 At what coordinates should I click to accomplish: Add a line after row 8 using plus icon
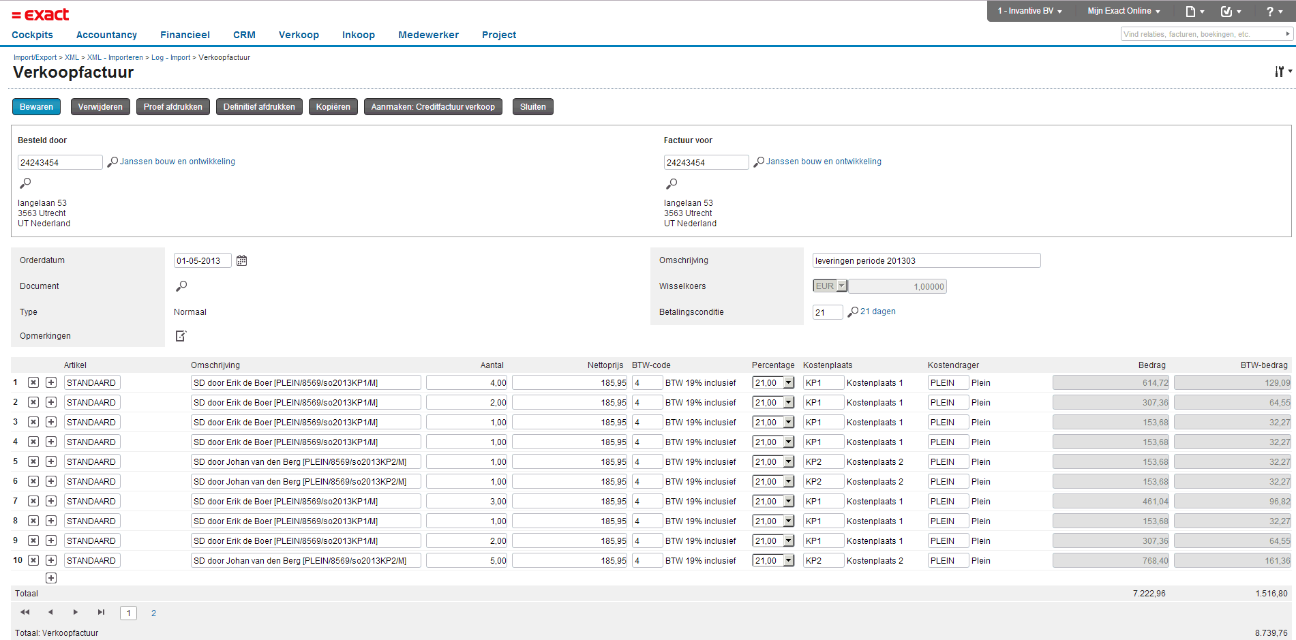pyautogui.click(x=51, y=521)
